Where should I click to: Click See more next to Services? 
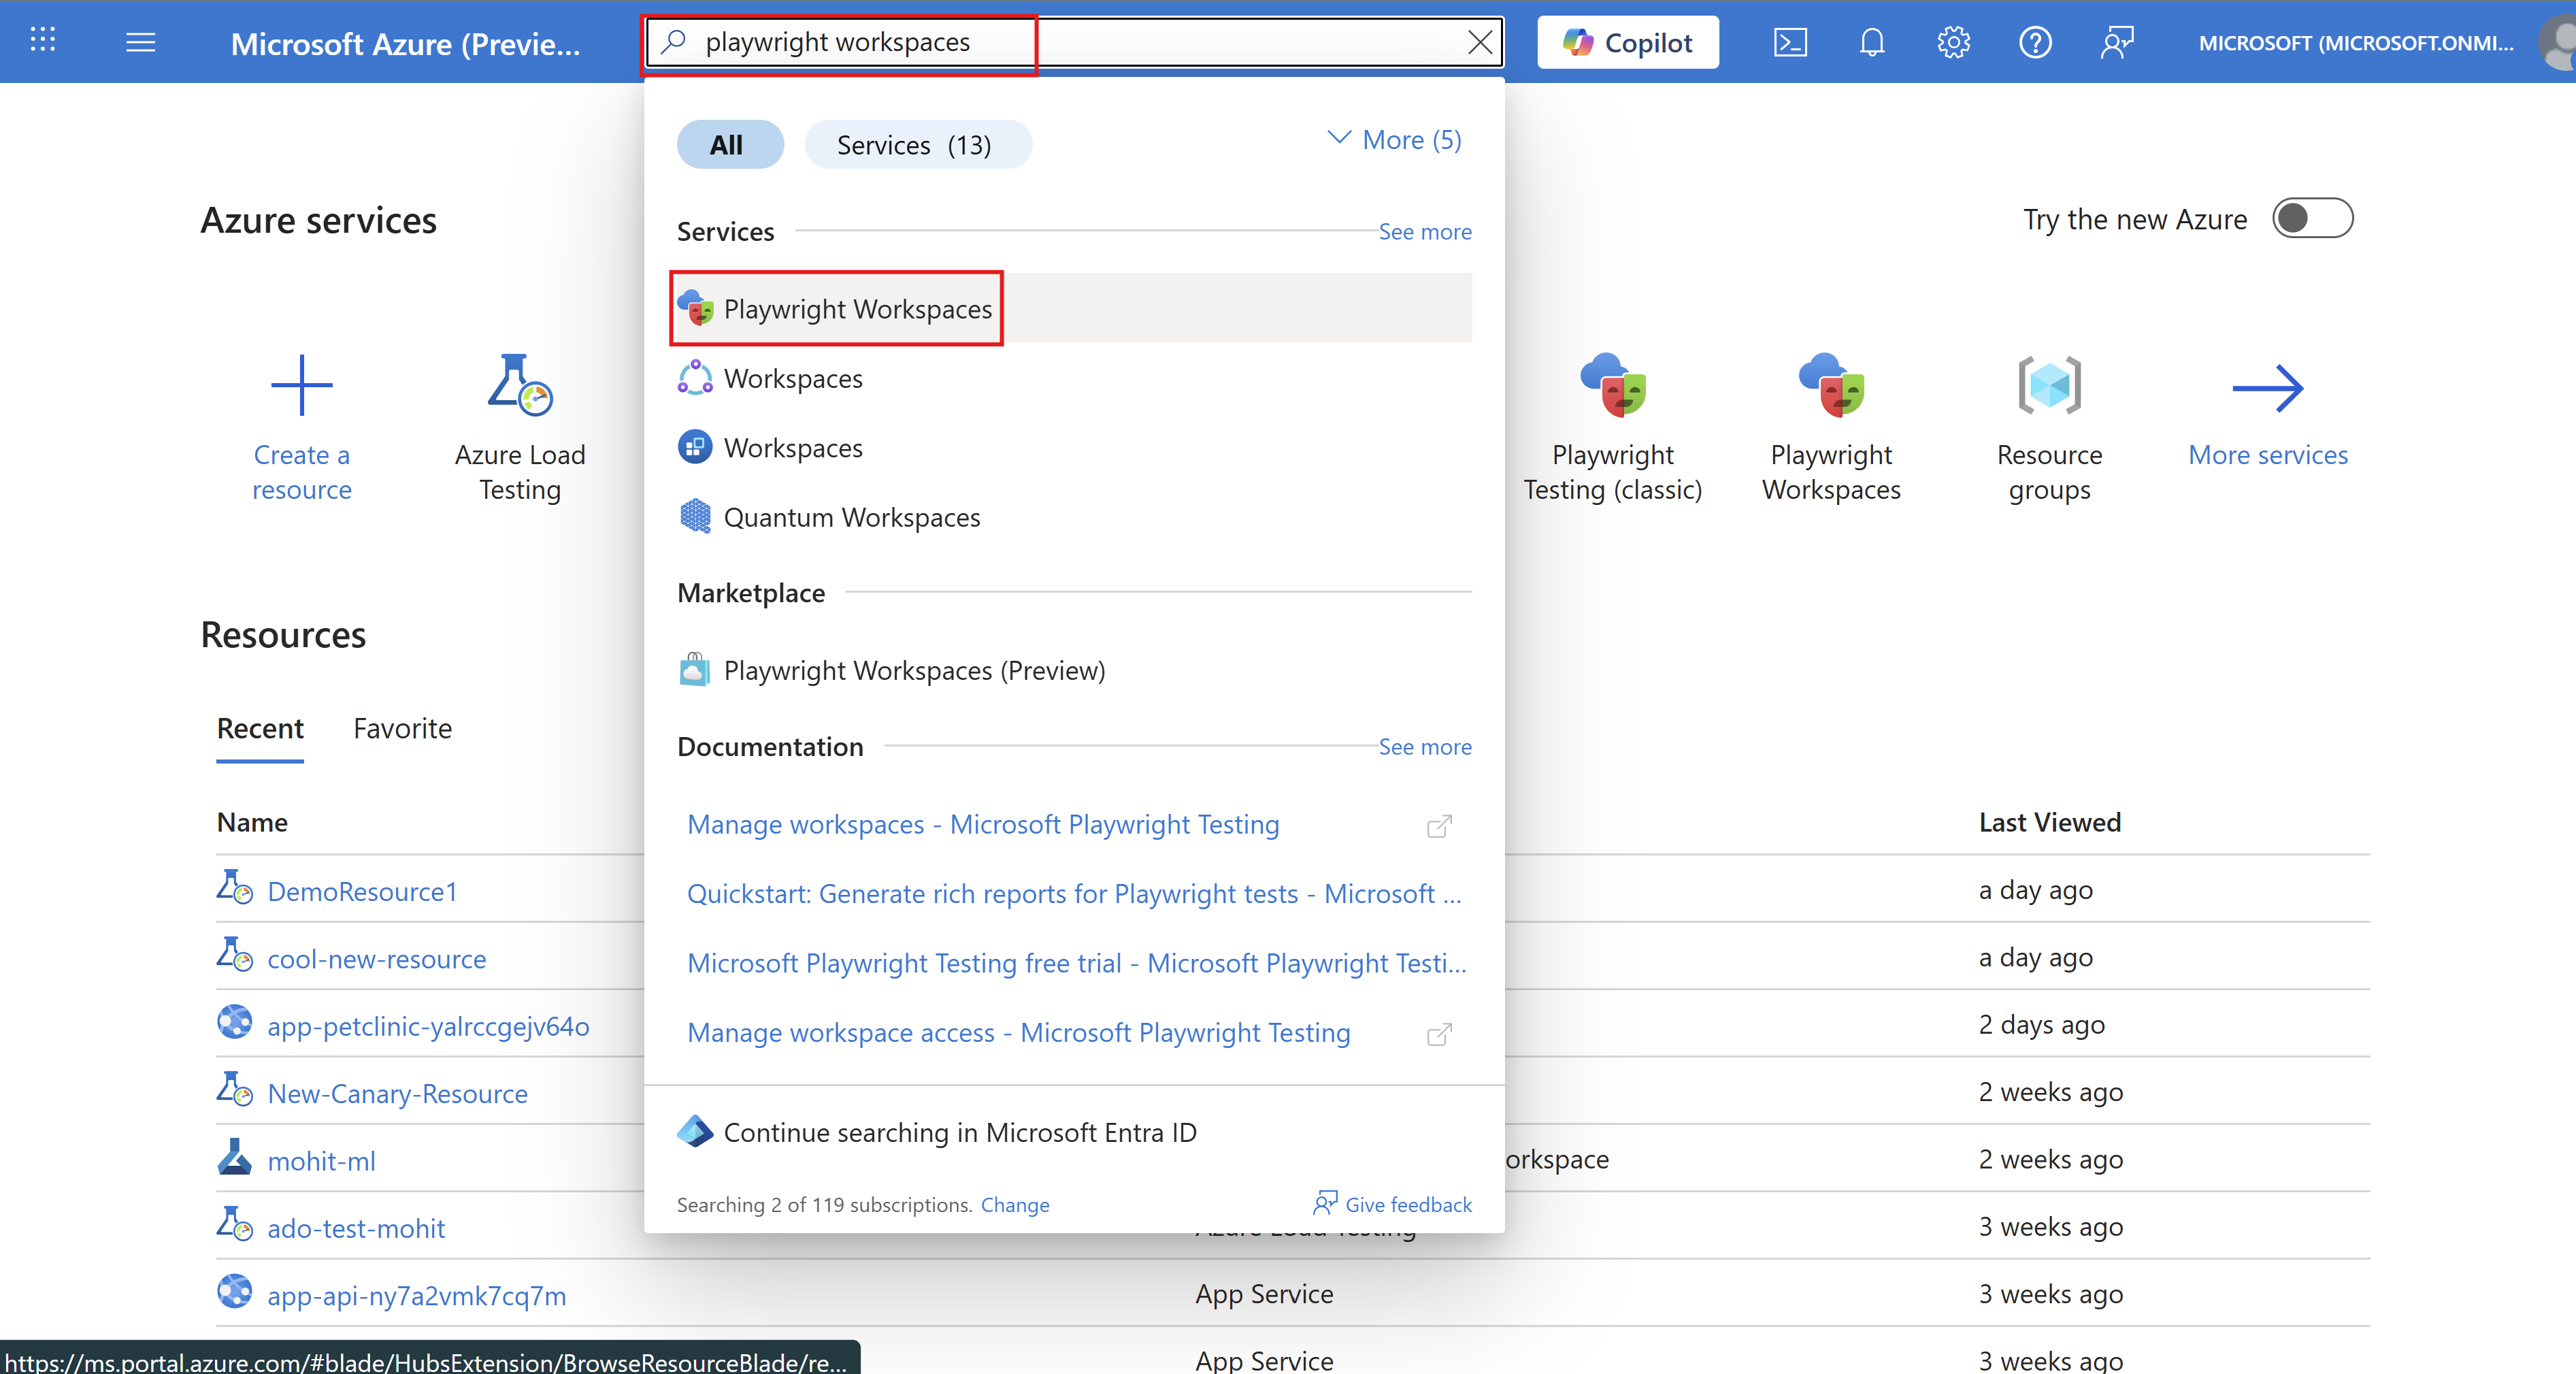pos(1424,232)
